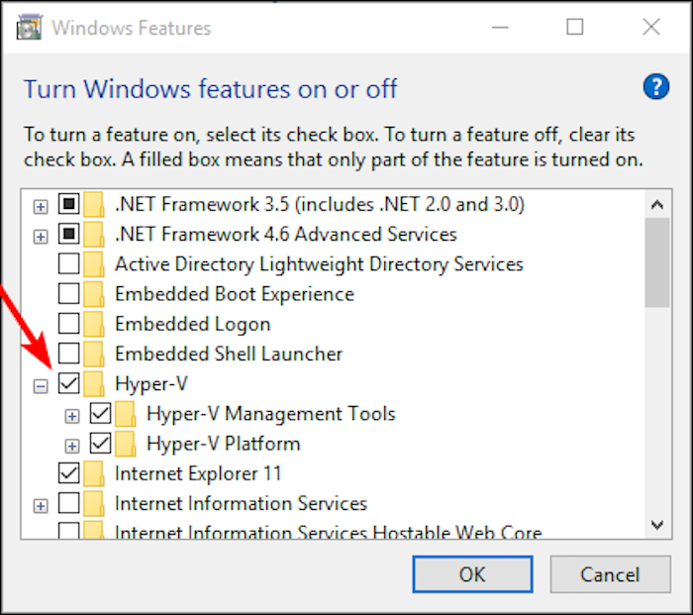Viewport: 693px width, 615px height.
Task: Select the "Hyper-V Management Tools" label
Action: (271, 414)
